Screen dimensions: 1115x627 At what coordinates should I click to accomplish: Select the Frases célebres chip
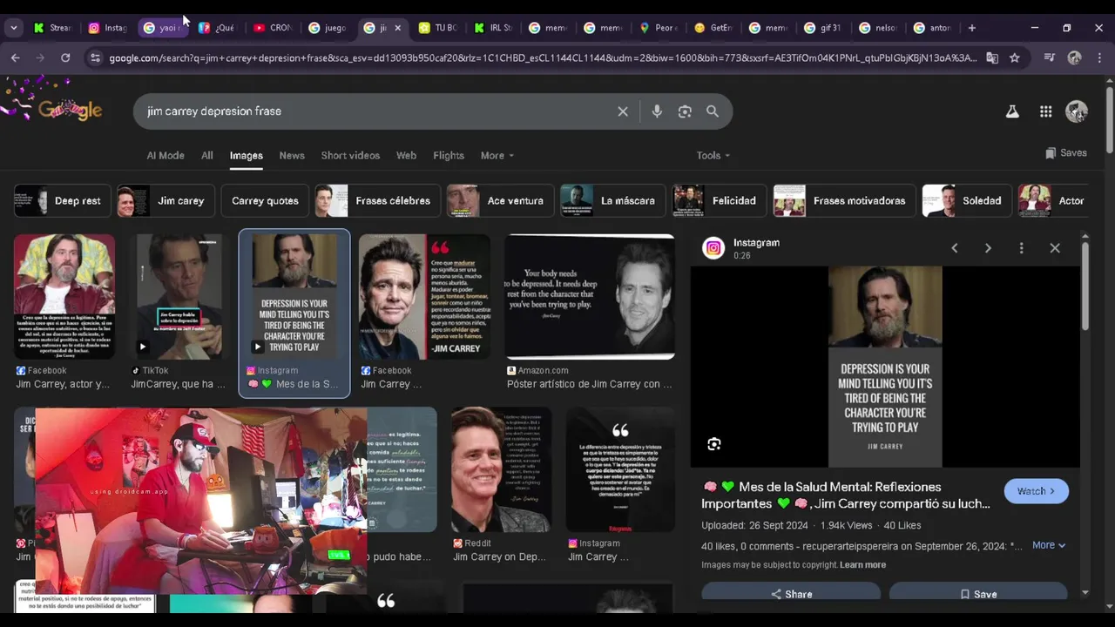pos(377,200)
